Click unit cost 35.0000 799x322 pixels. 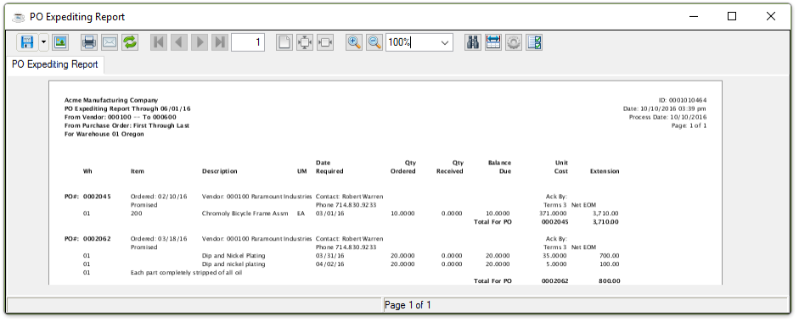(x=555, y=256)
